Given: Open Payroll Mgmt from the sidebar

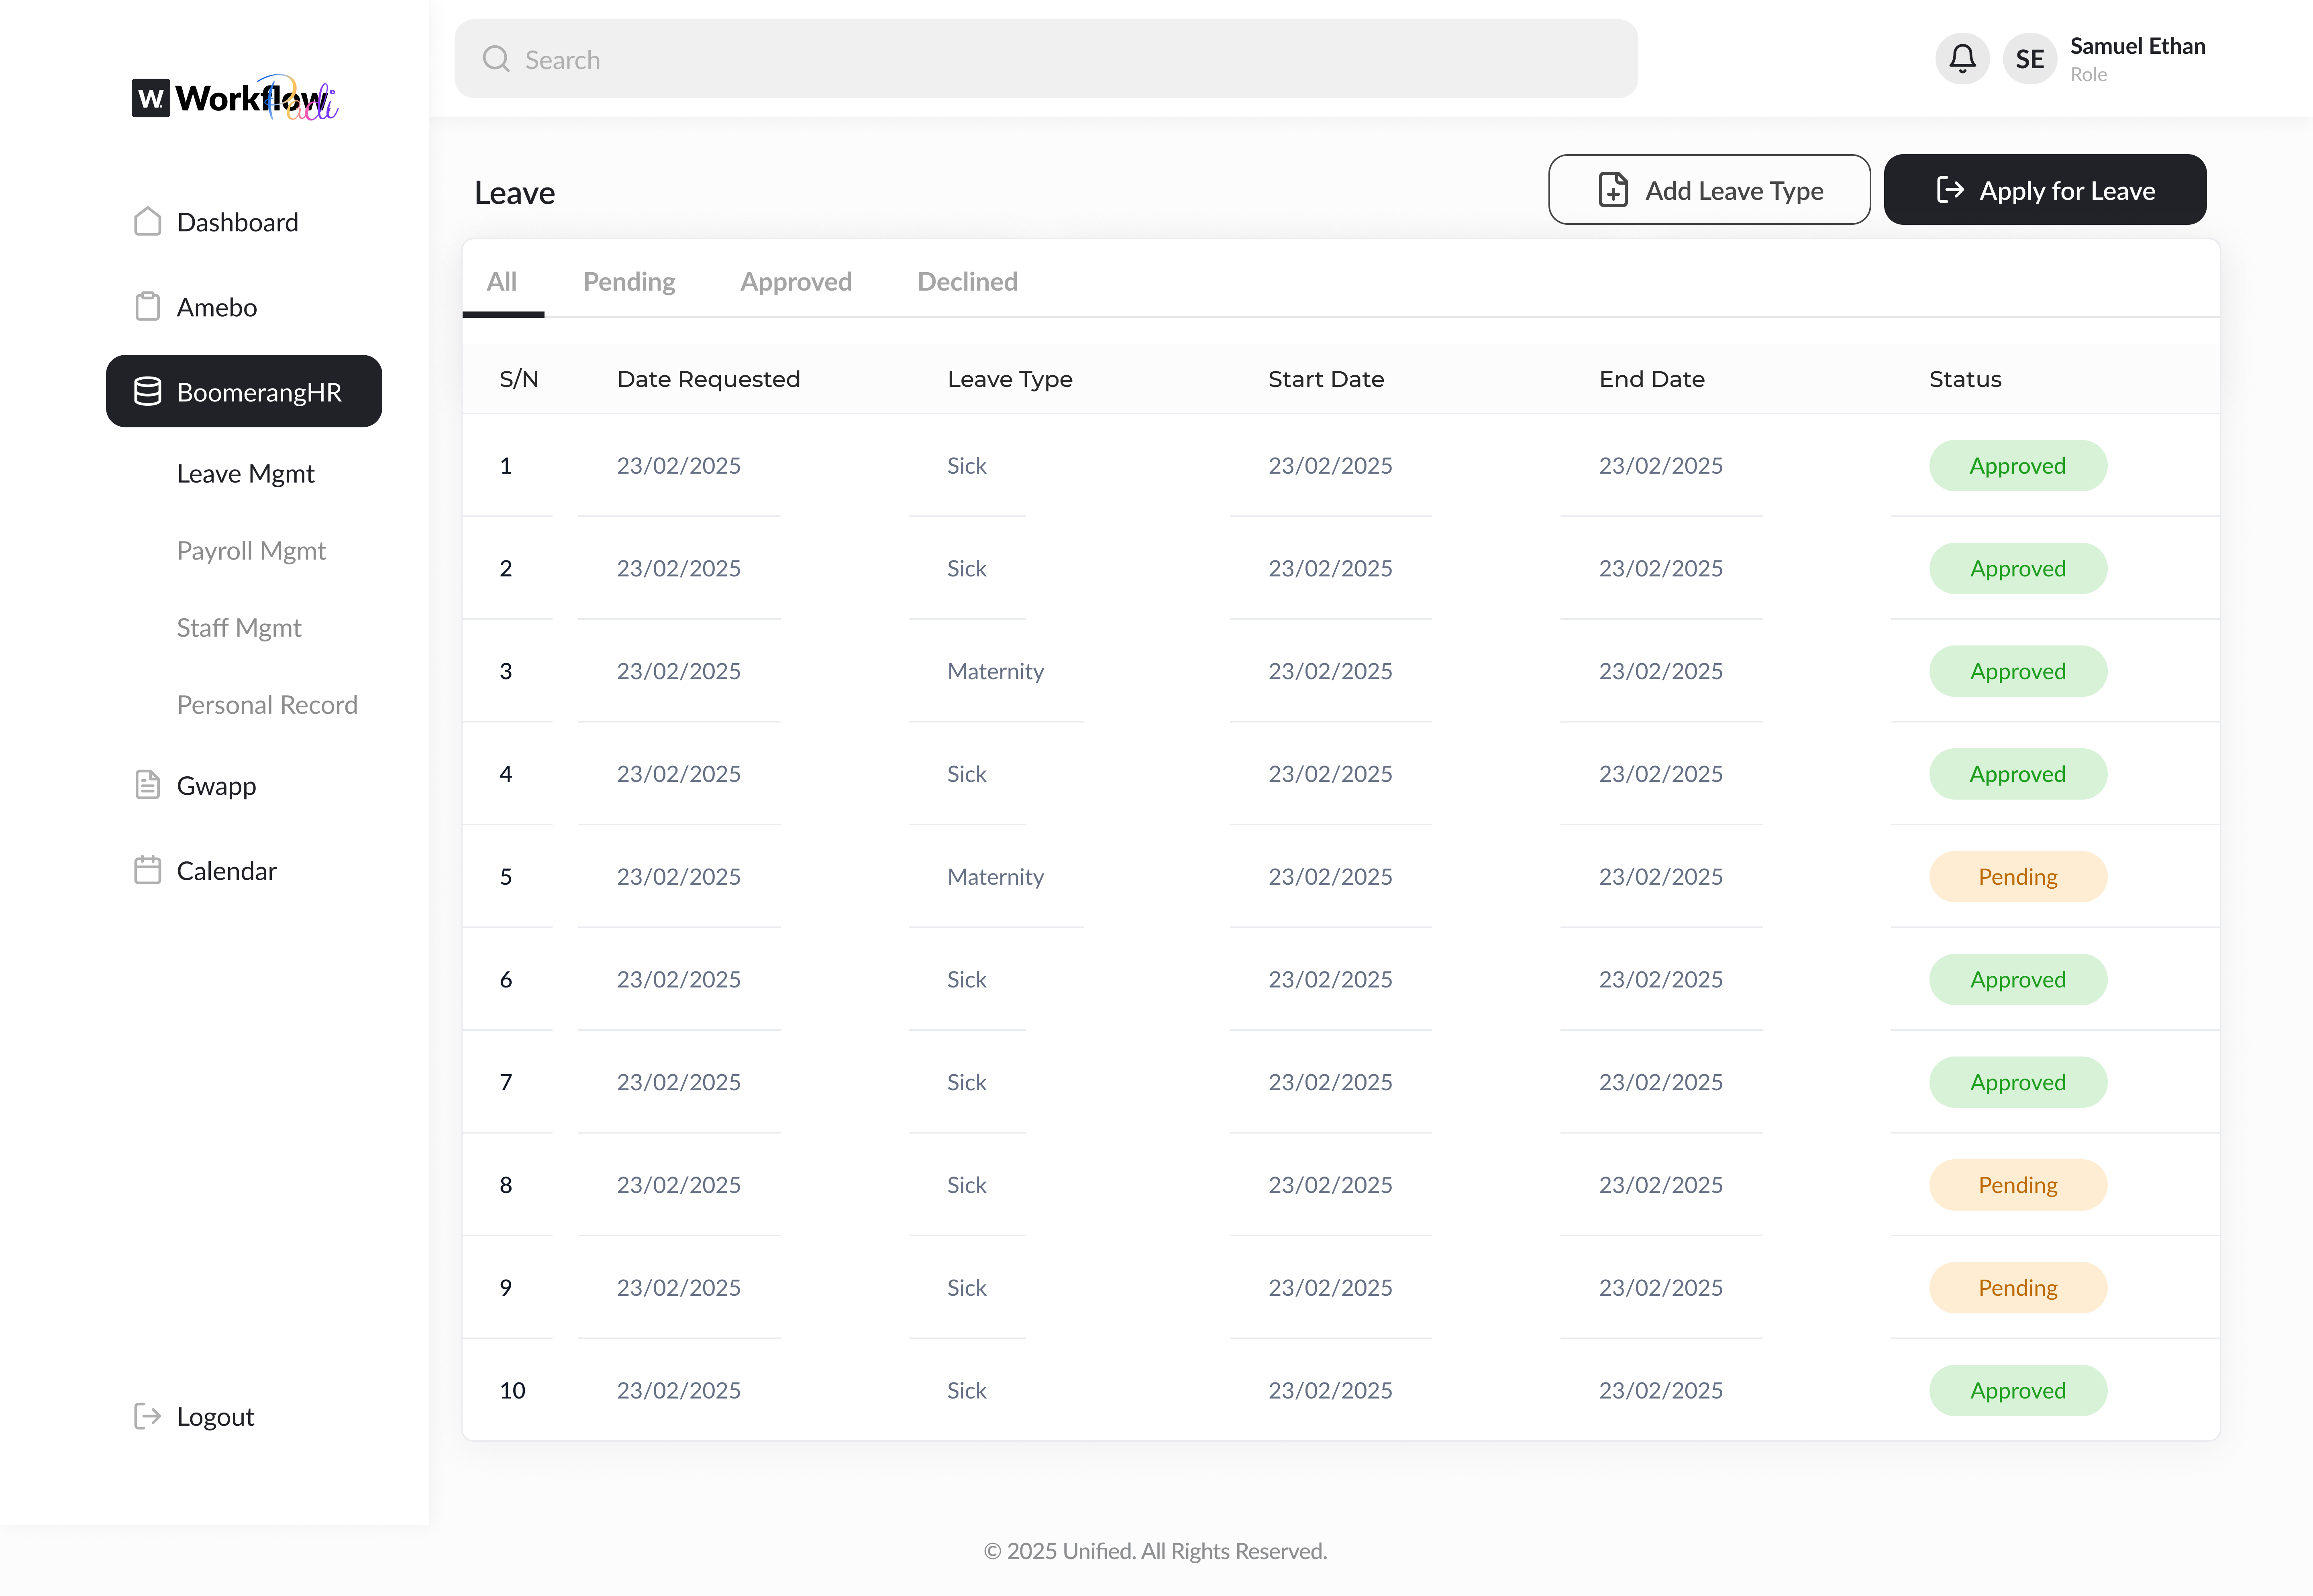Looking at the screenshot, I should [x=251, y=550].
